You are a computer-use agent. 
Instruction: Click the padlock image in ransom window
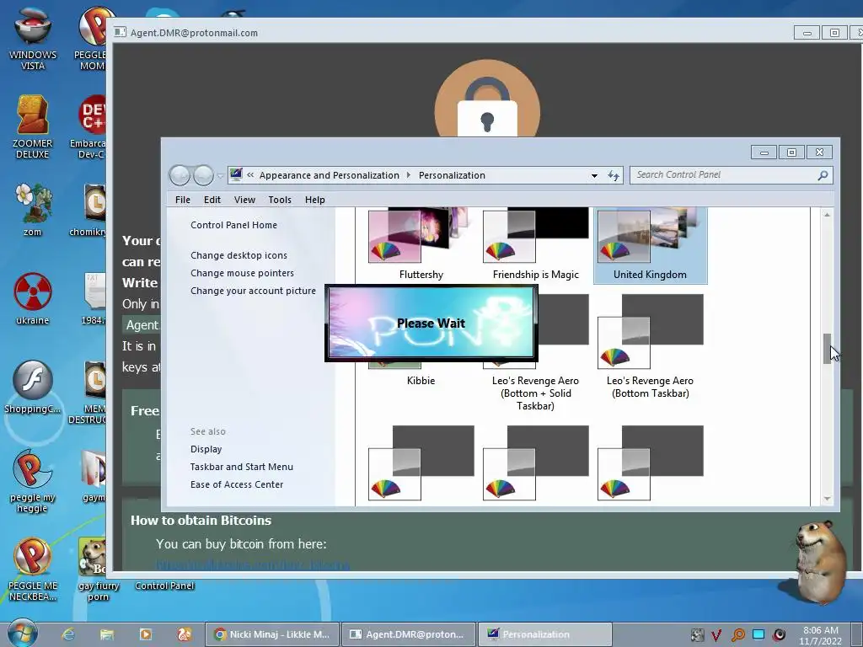[487, 99]
